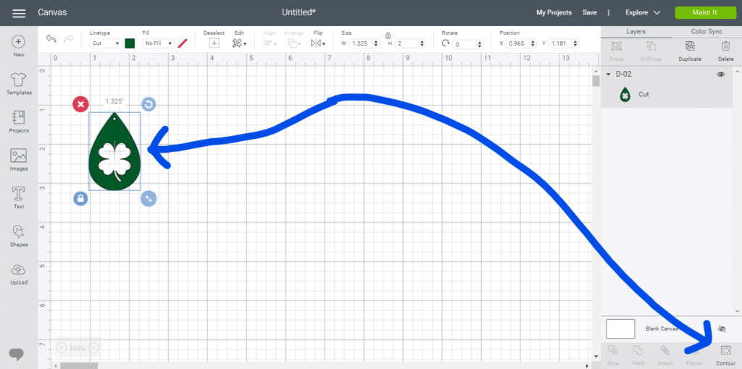
Task: Click the Images sidebar icon
Action: (19, 159)
